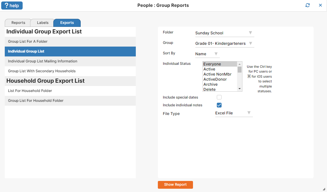Screen dimensions: 327x192
Task: Open the Sort By dropdown
Action: coord(207,54)
